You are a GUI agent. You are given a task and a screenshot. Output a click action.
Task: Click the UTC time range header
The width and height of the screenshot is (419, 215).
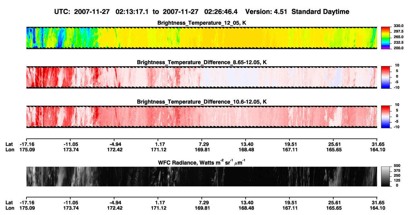(x=202, y=12)
